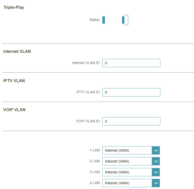194x189 pixels.
Task: Click the "1 LAN:" label text
Action: [95, 150]
